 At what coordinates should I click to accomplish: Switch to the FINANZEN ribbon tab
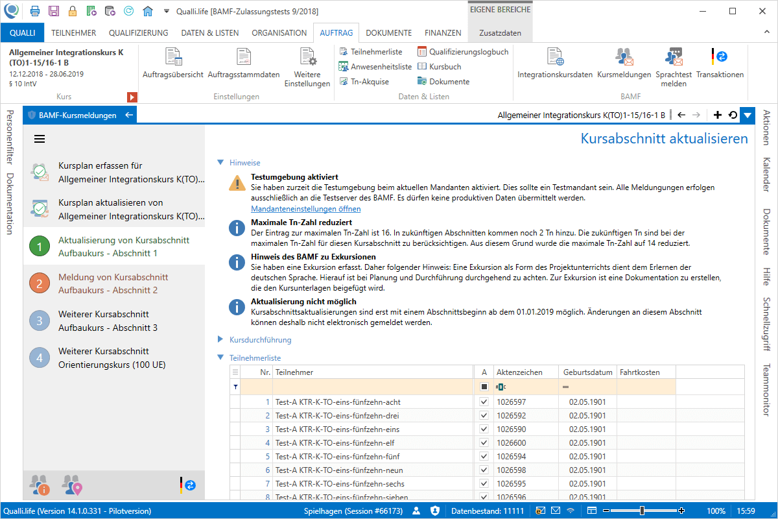443,32
